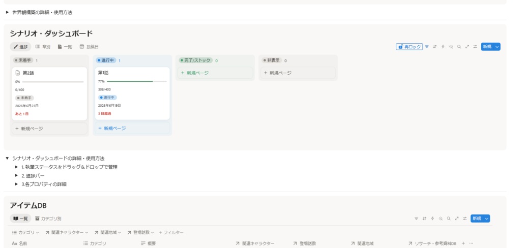
Task: Click 第1話 progress bar at 77%
Action: point(136,81)
